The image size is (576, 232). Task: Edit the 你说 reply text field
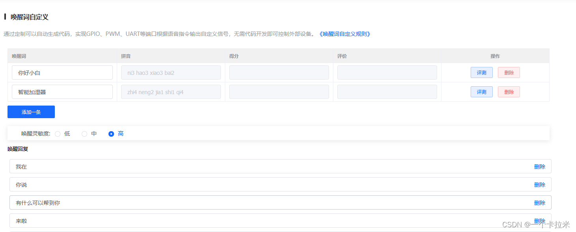(280, 184)
